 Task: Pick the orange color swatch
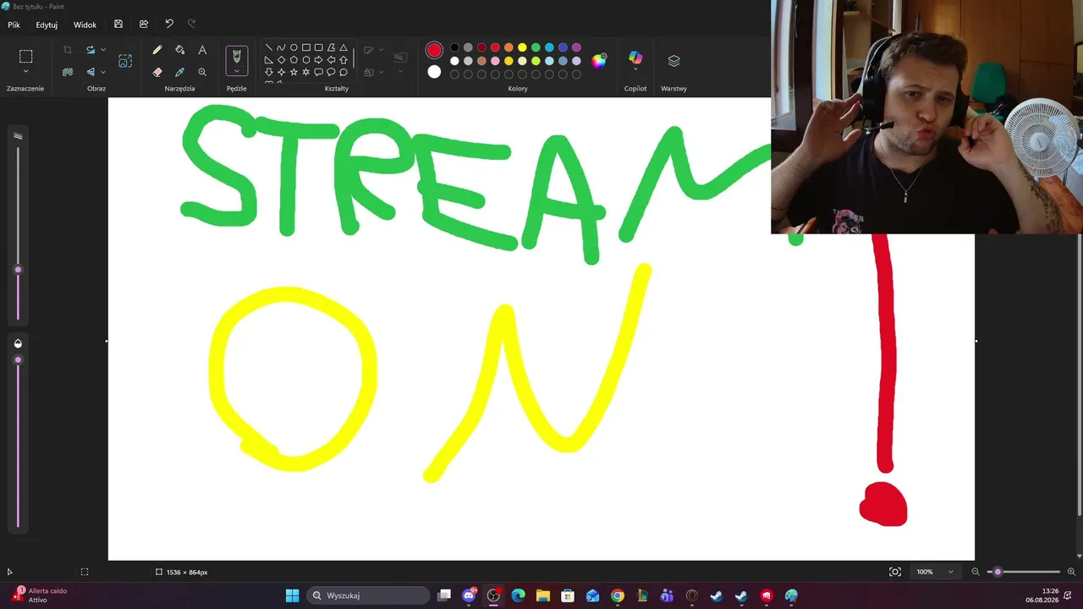[509, 47]
